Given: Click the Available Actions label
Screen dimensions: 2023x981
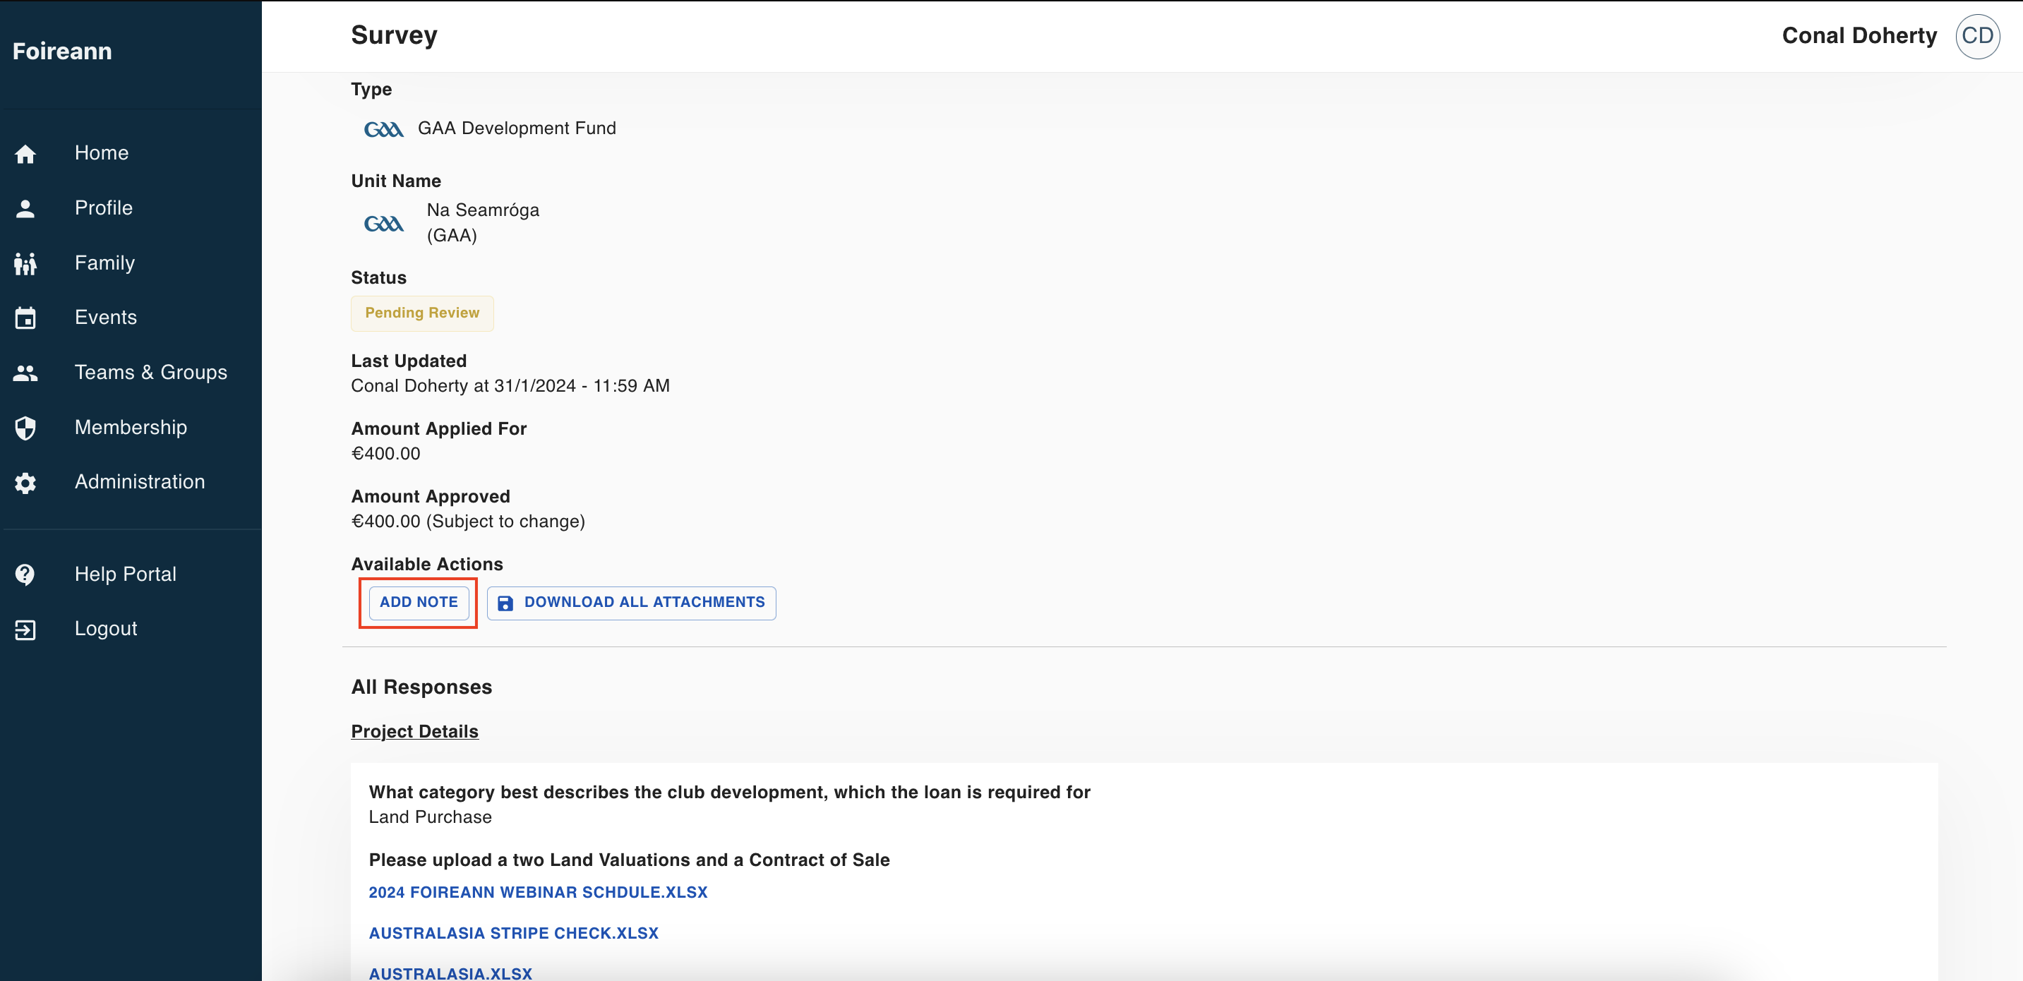Looking at the screenshot, I should point(427,564).
